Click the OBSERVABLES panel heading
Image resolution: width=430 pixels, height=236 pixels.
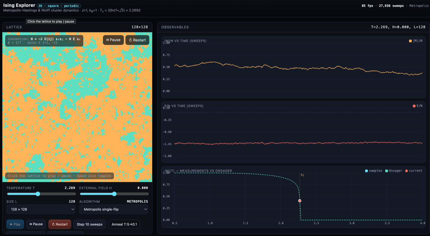pos(175,27)
